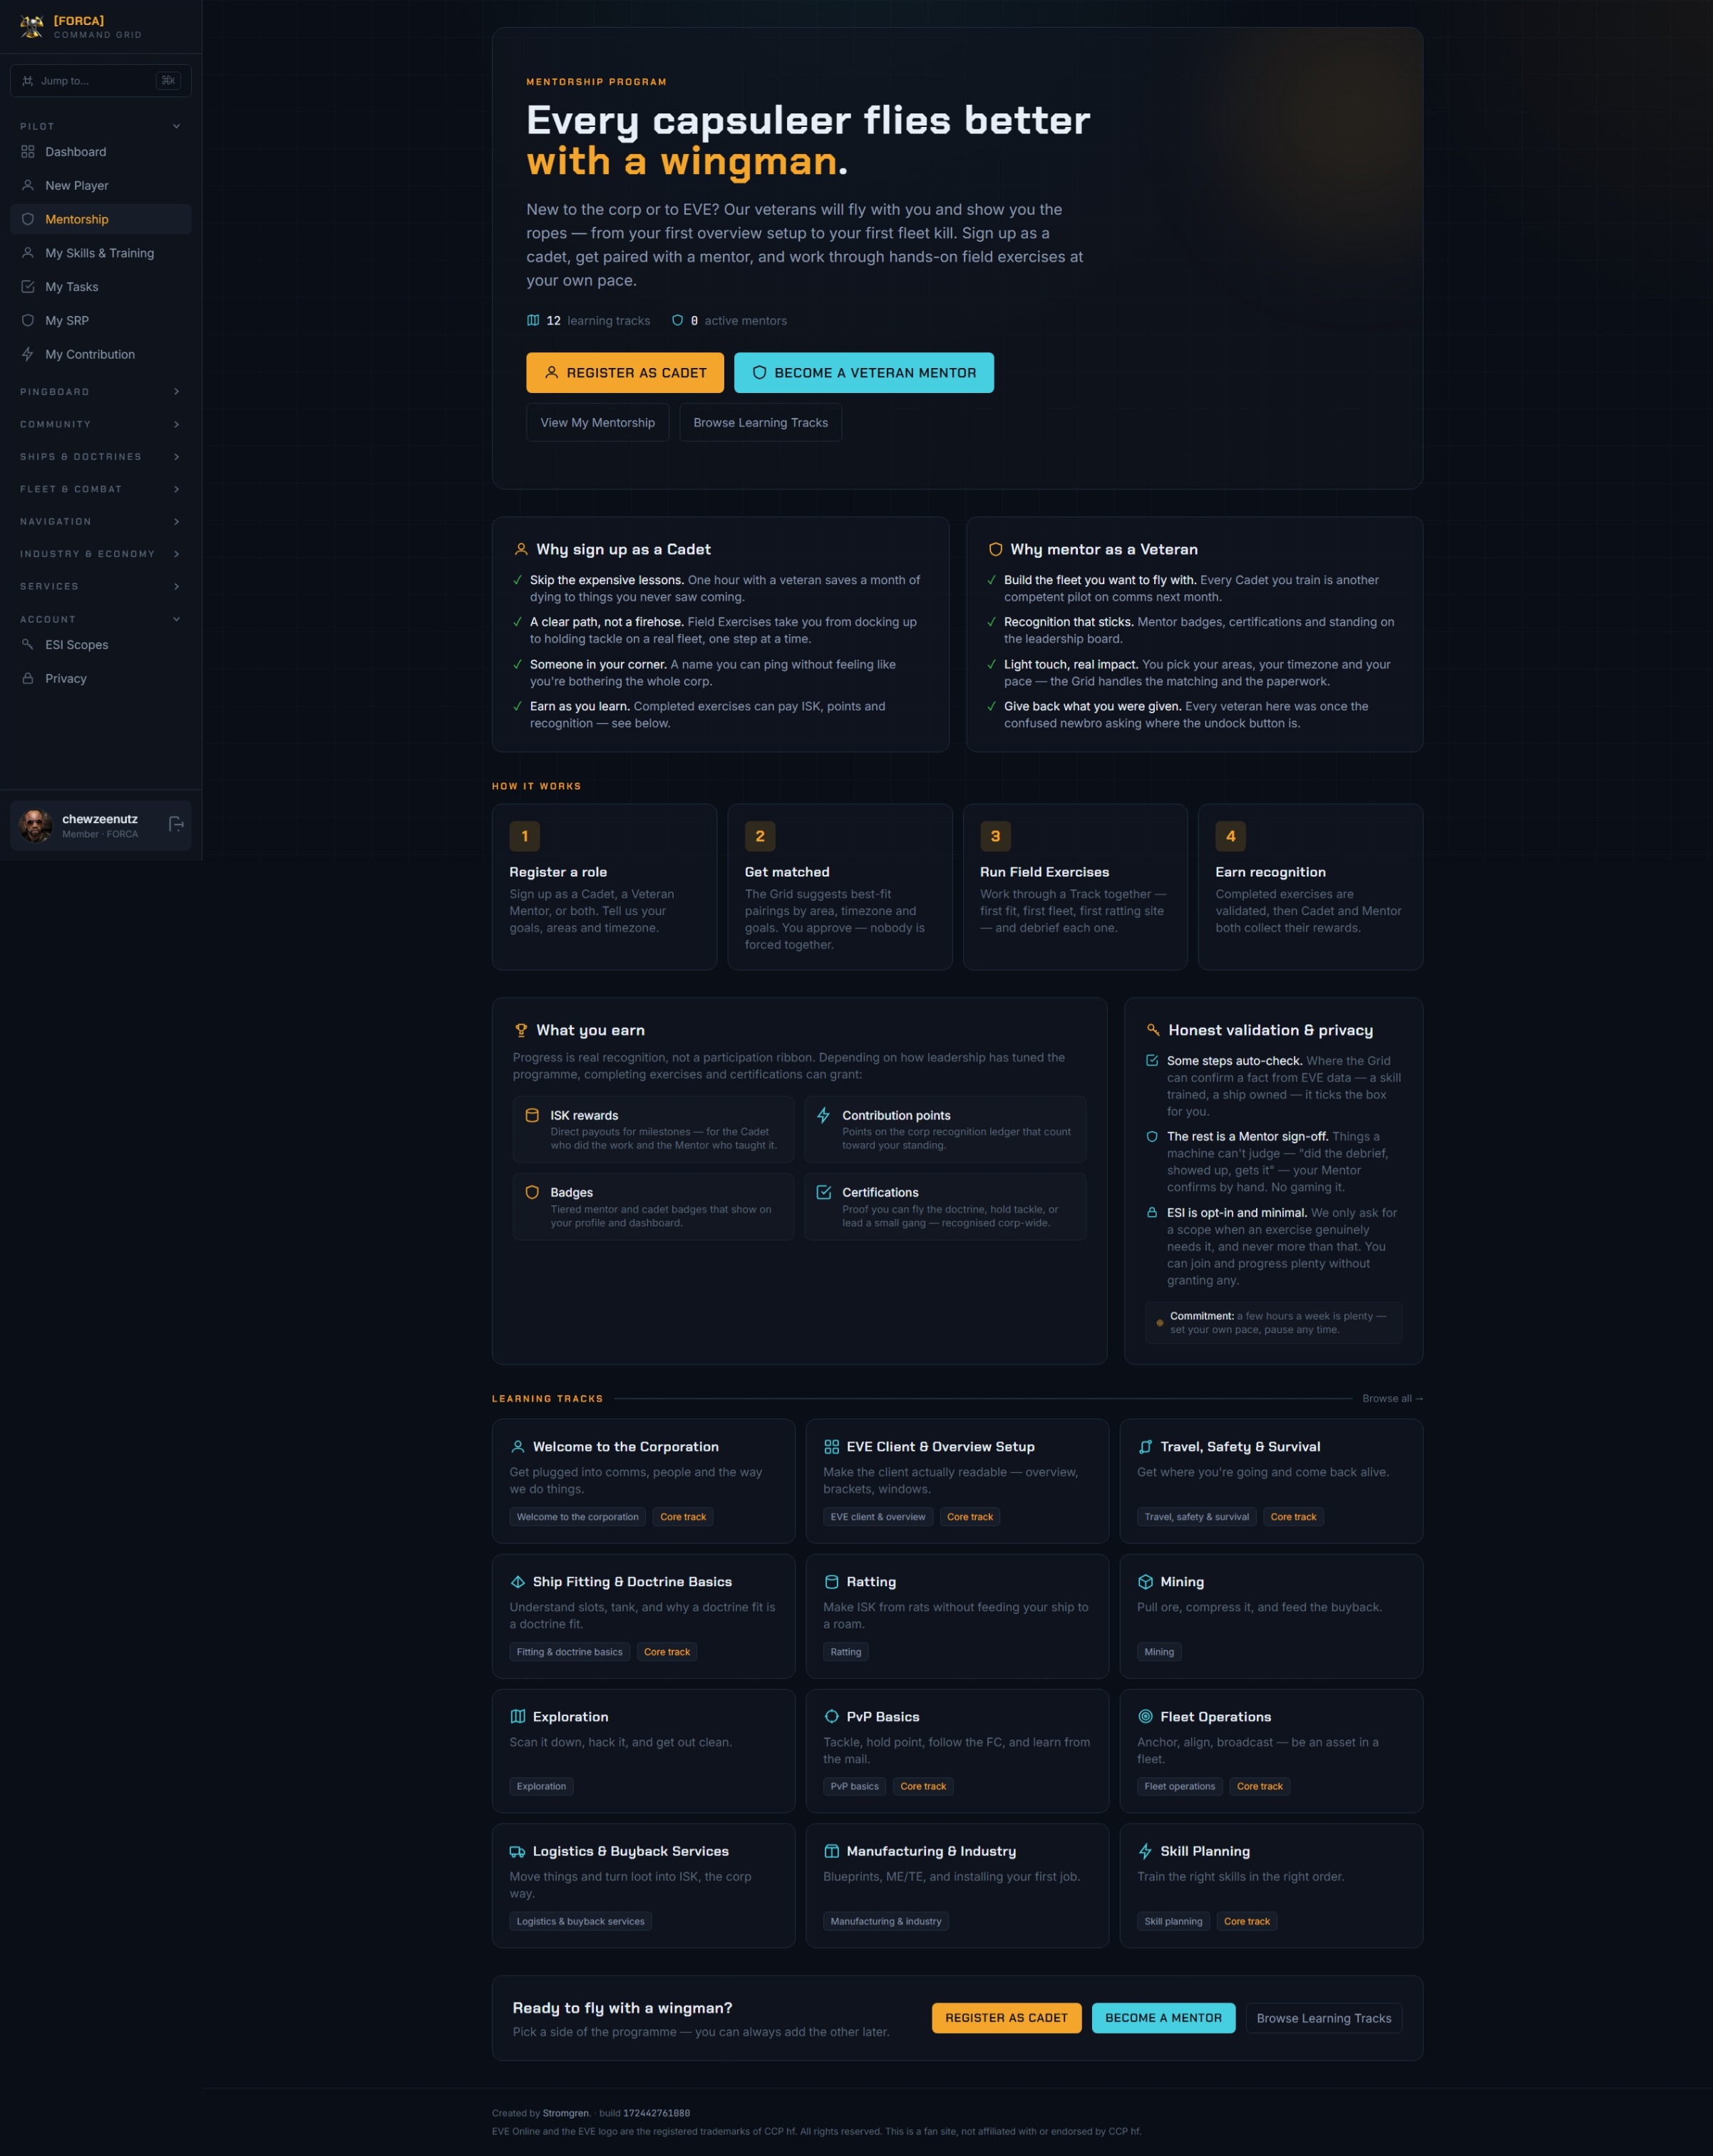Click Browse Learning Tracks in hero section

(x=761, y=423)
